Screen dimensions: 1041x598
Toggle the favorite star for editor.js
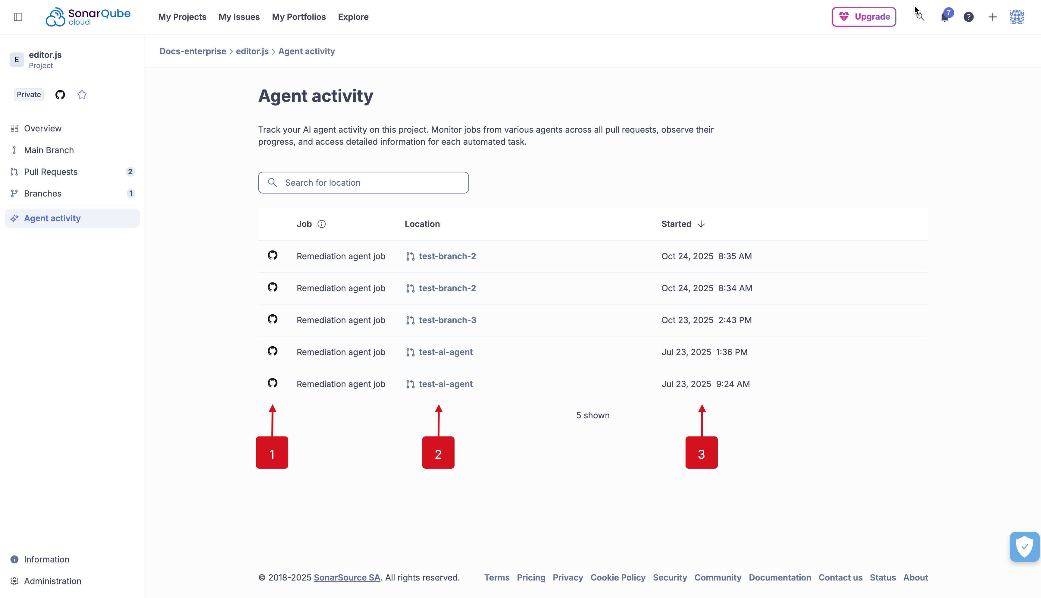tap(82, 94)
